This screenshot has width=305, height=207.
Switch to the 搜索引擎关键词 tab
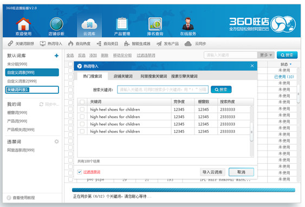pos(184,76)
